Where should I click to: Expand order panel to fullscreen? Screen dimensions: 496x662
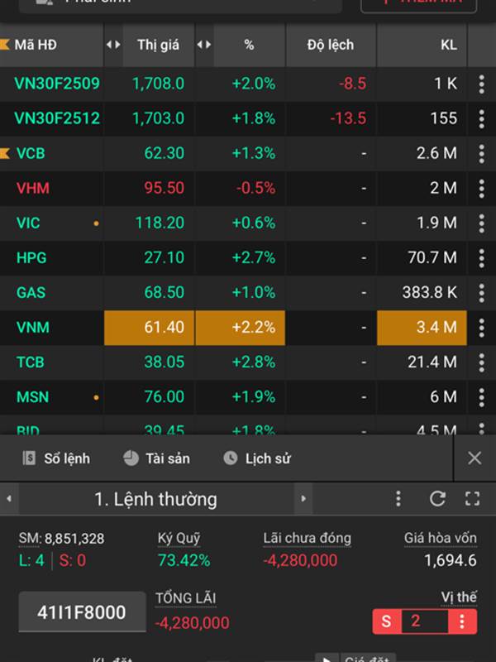click(x=472, y=499)
